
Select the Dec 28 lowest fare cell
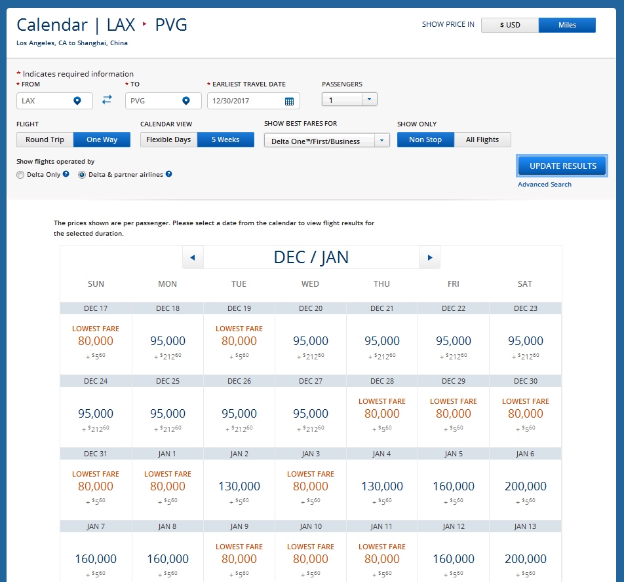point(381,414)
